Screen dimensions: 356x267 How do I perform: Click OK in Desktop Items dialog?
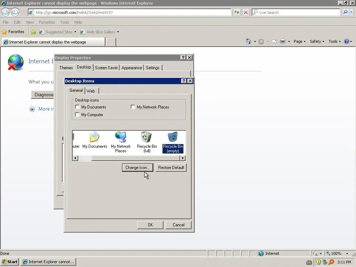pos(150,225)
